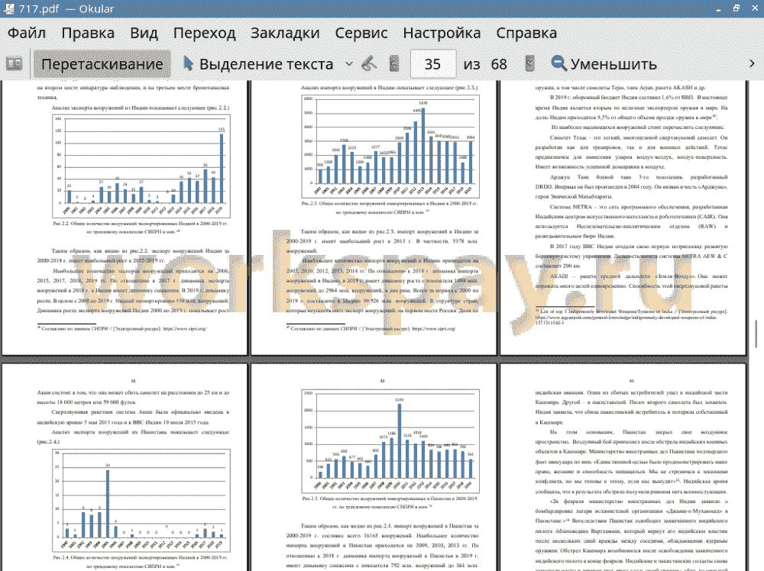The width and height of the screenshot is (764, 571).
Task: Open the Сервис menu
Action: point(361,33)
